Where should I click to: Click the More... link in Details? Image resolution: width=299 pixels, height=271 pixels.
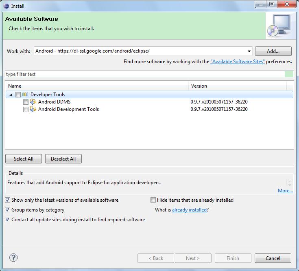(x=285, y=191)
